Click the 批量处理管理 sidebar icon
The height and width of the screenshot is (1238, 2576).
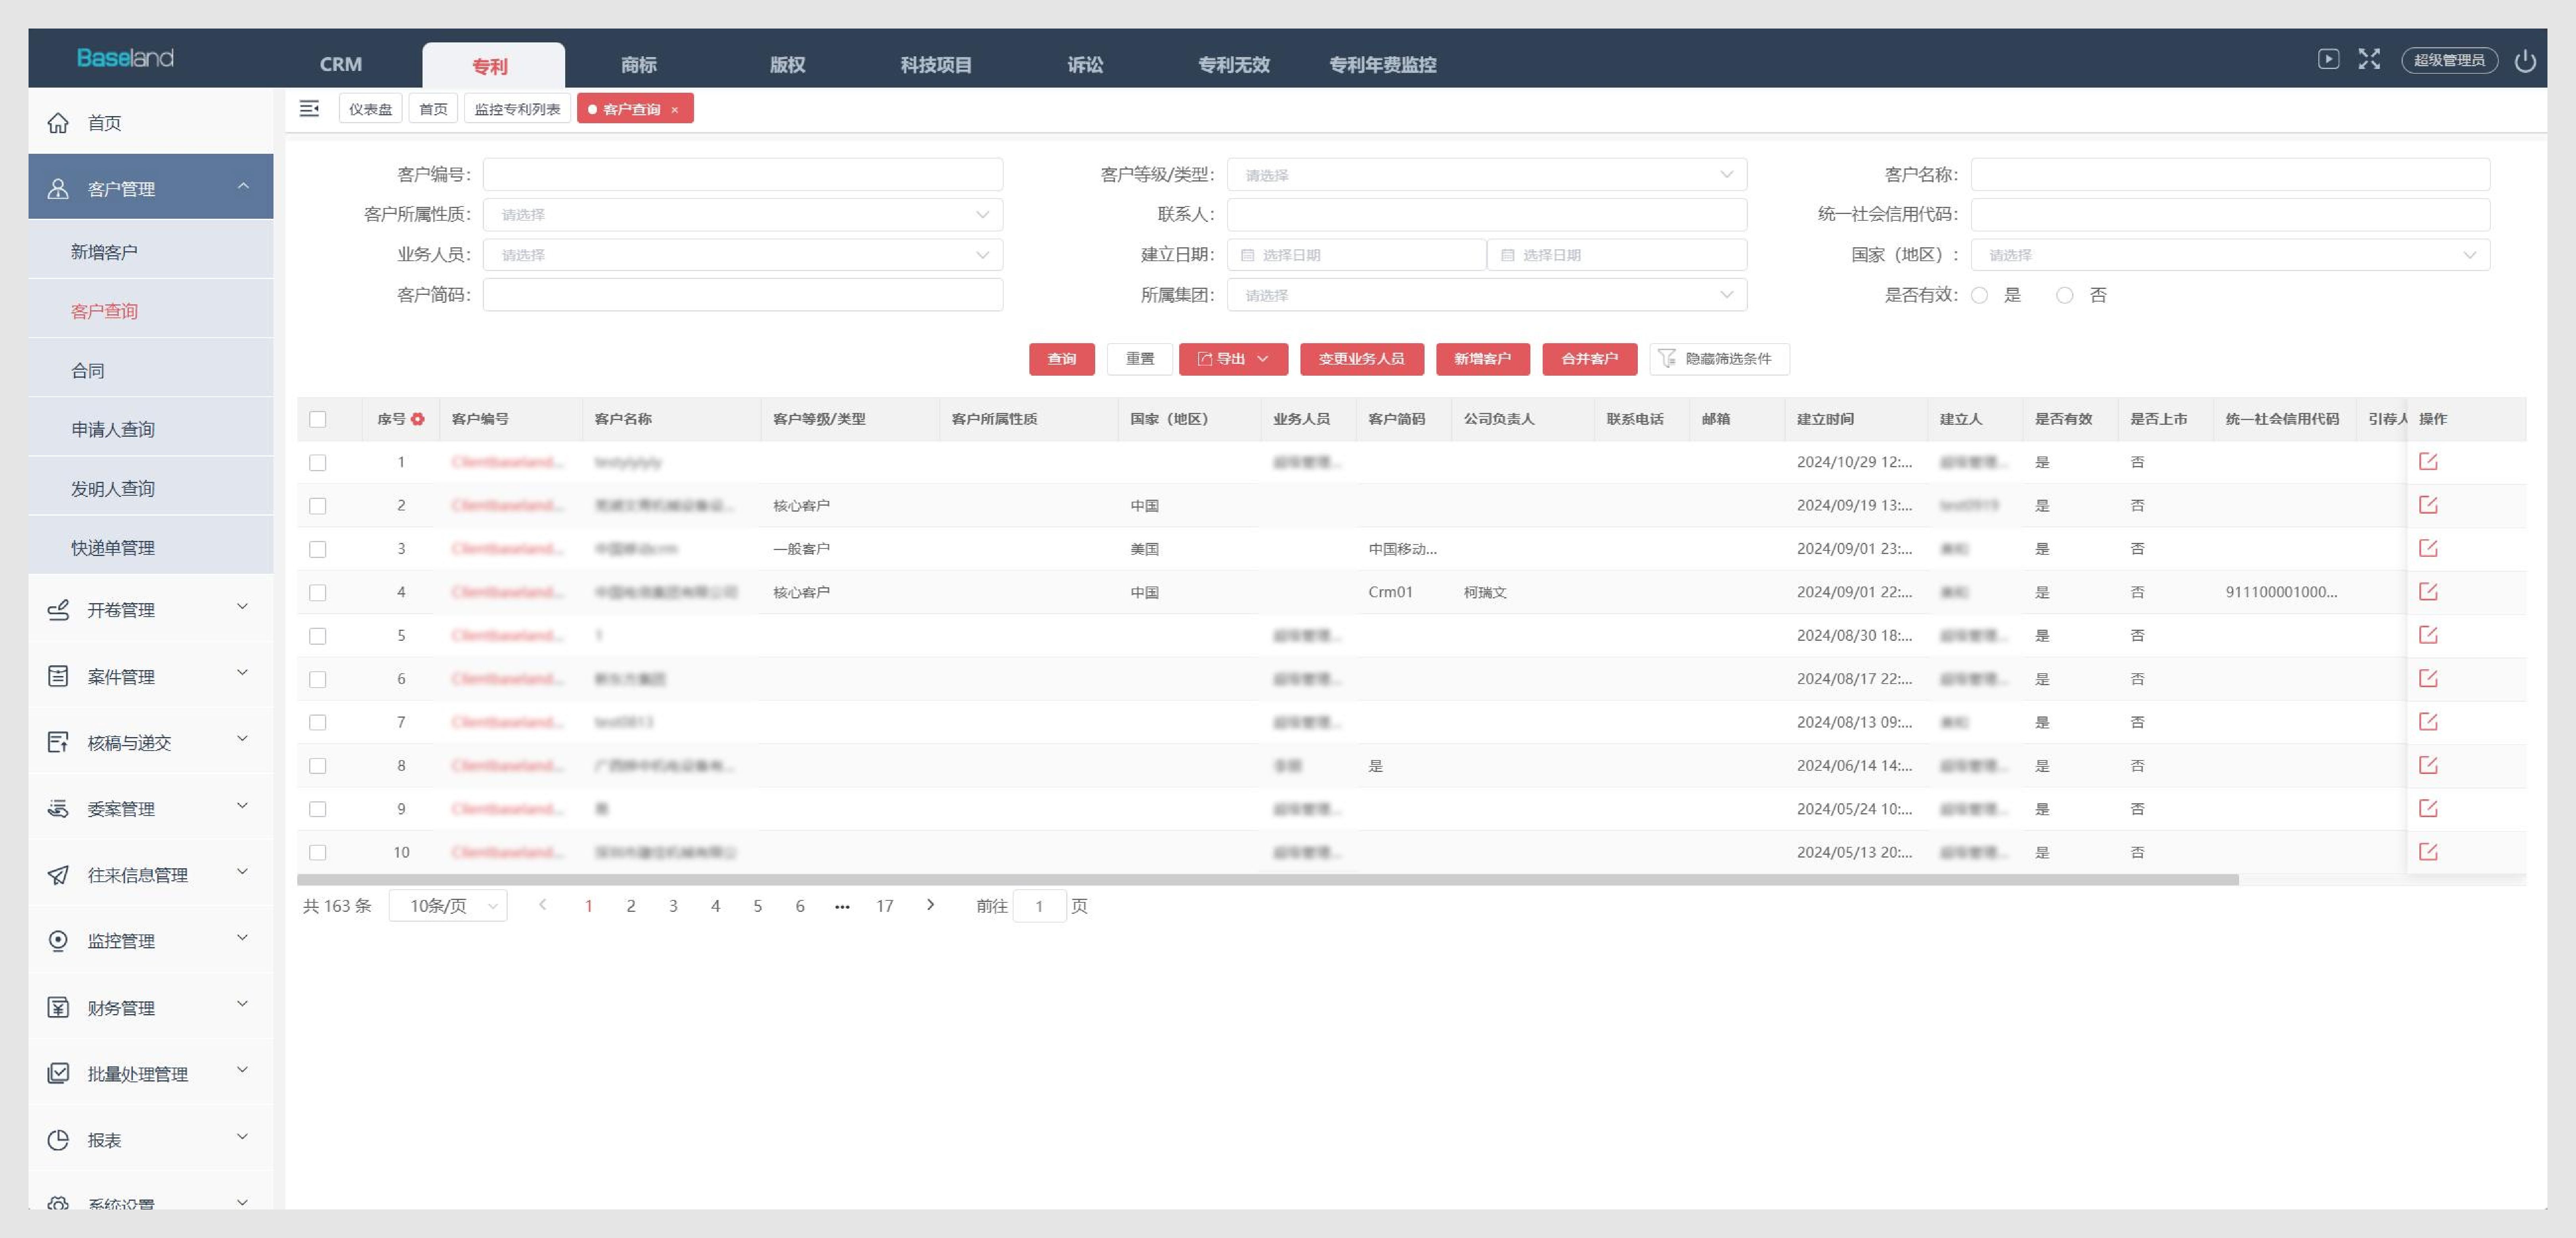click(x=58, y=1073)
